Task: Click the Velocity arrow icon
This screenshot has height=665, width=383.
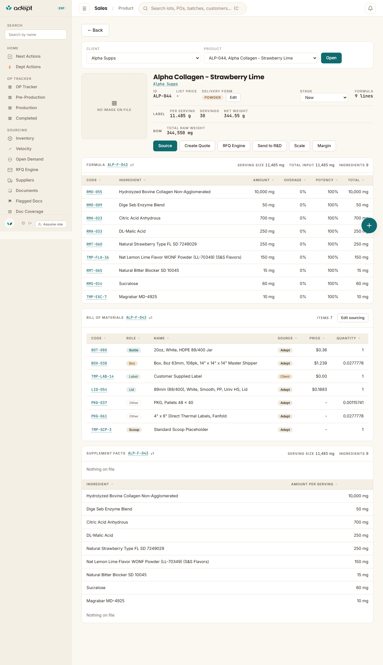Action: coord(10,149)
